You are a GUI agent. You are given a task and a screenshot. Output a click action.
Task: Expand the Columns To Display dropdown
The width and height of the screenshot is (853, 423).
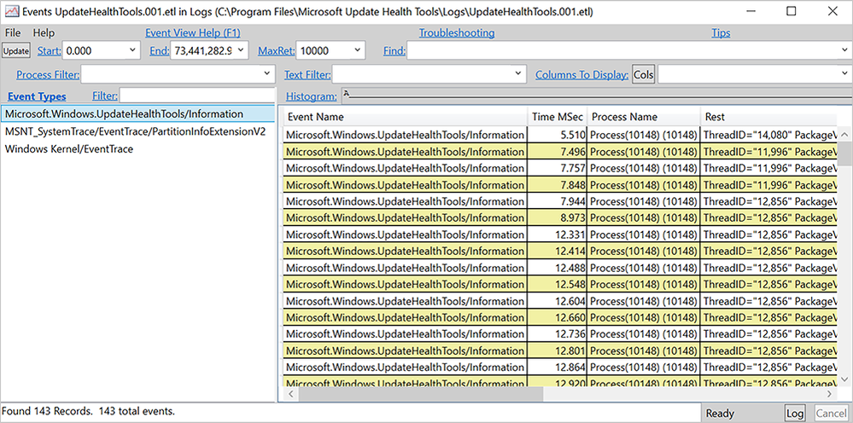coord(844,73)
